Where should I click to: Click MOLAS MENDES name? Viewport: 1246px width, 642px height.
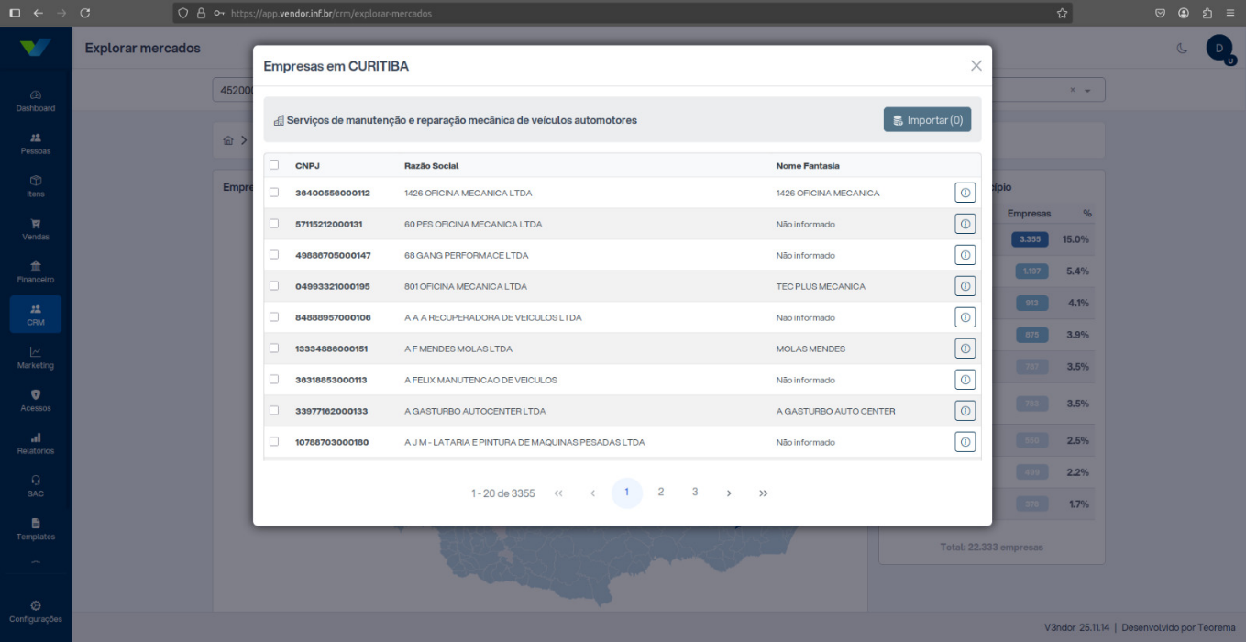pyautogui.click(x=810, y=349)
